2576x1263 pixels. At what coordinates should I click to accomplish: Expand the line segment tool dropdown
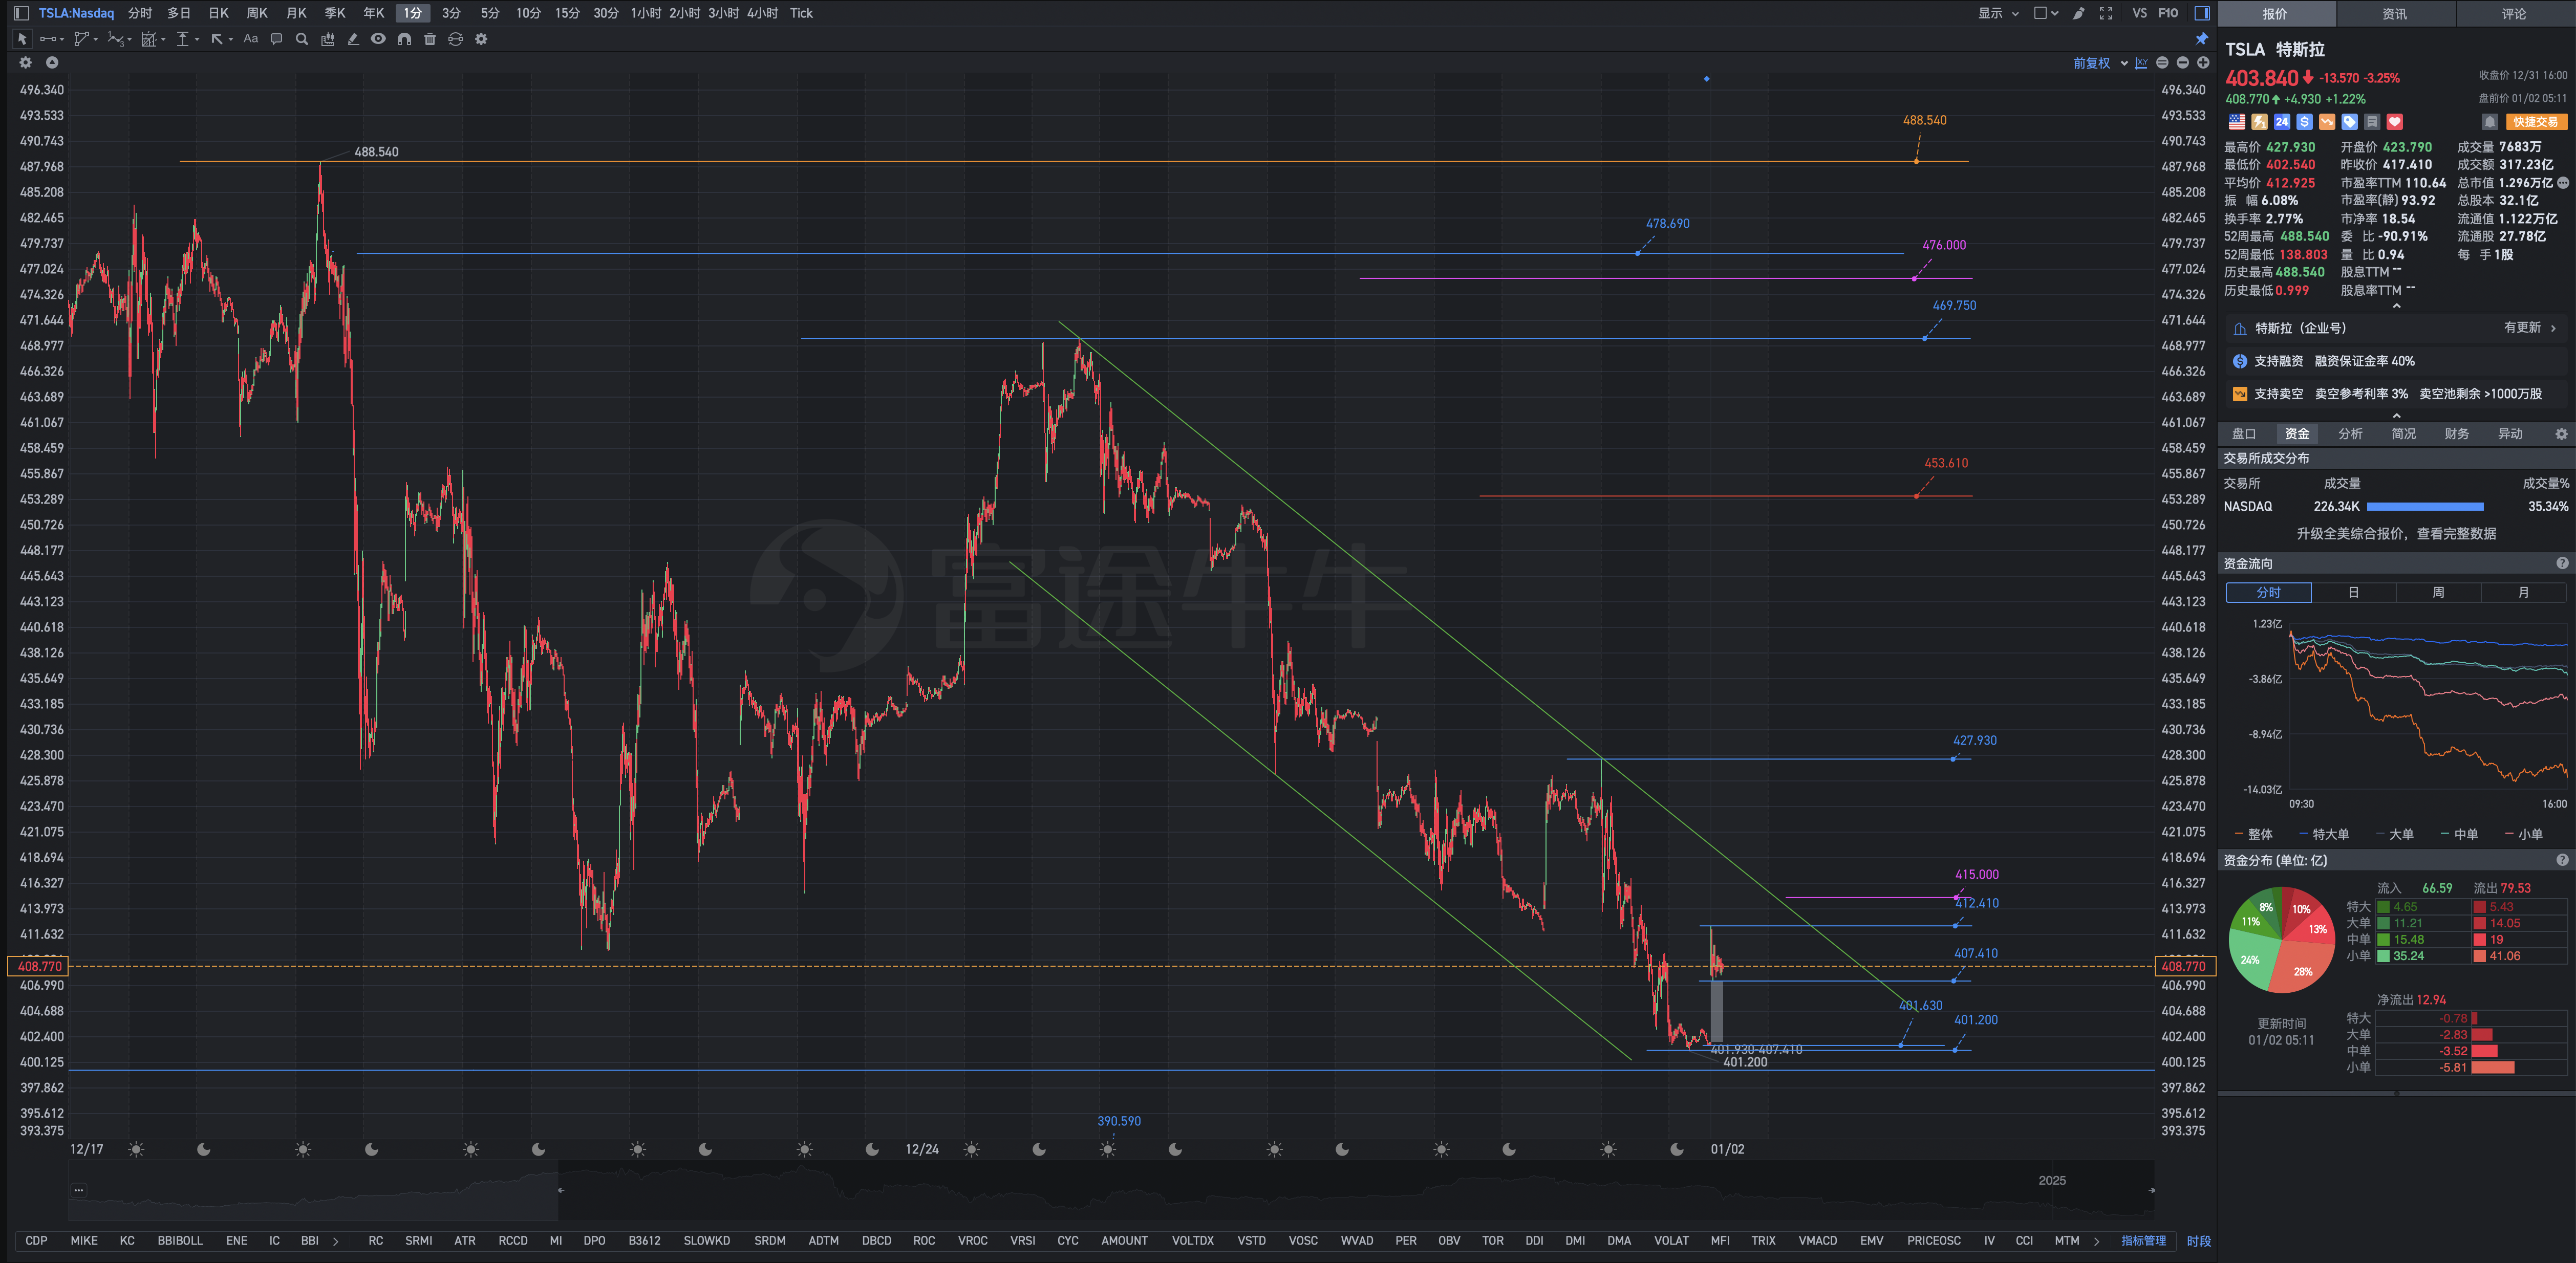[62, 40]
